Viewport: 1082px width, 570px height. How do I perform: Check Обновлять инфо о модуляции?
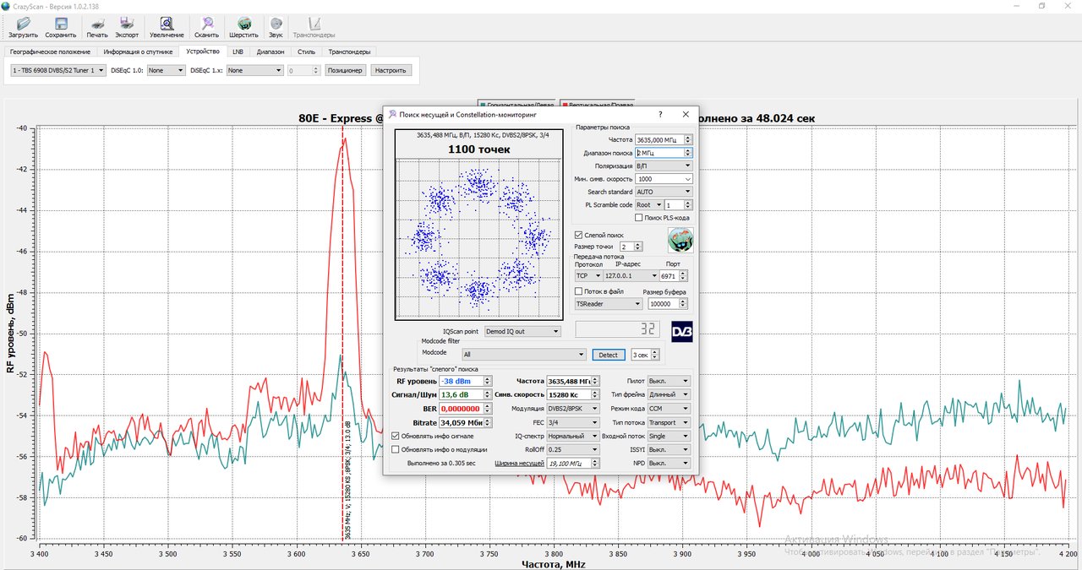395,449
